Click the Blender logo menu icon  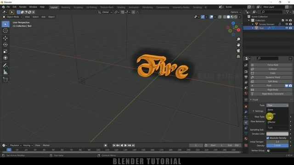[3, 7]
